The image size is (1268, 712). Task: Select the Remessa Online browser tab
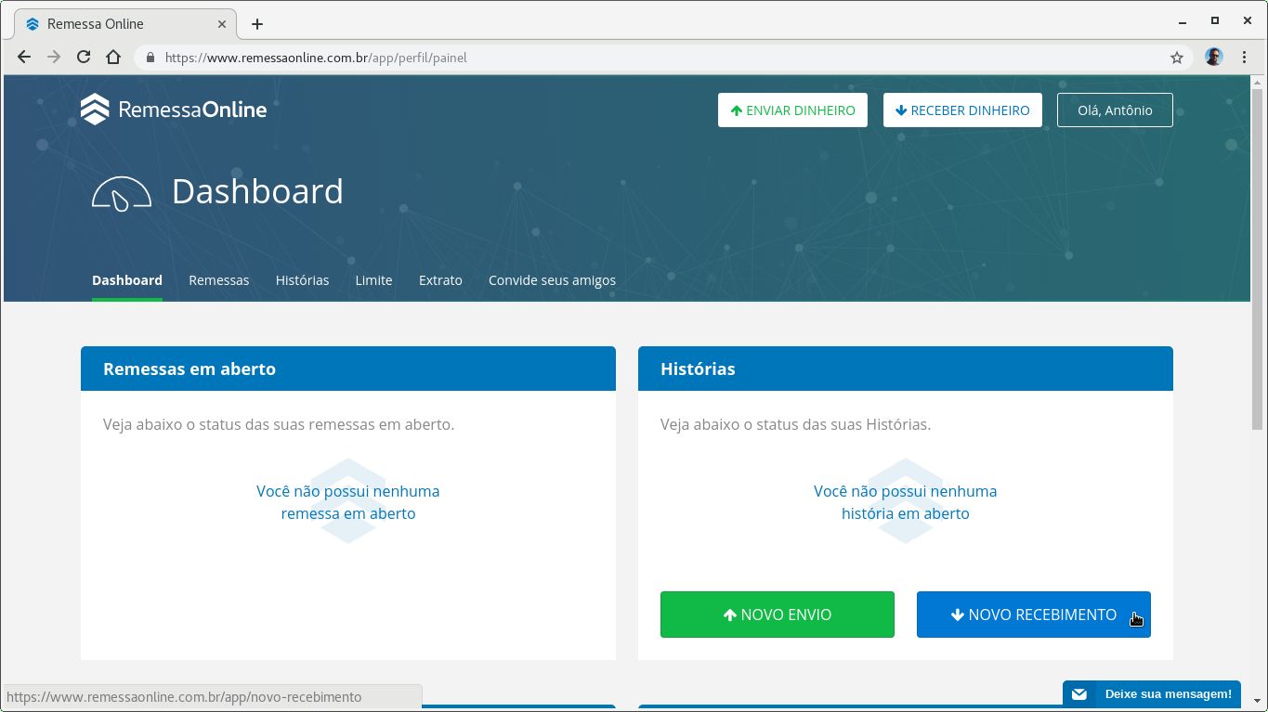125,24
